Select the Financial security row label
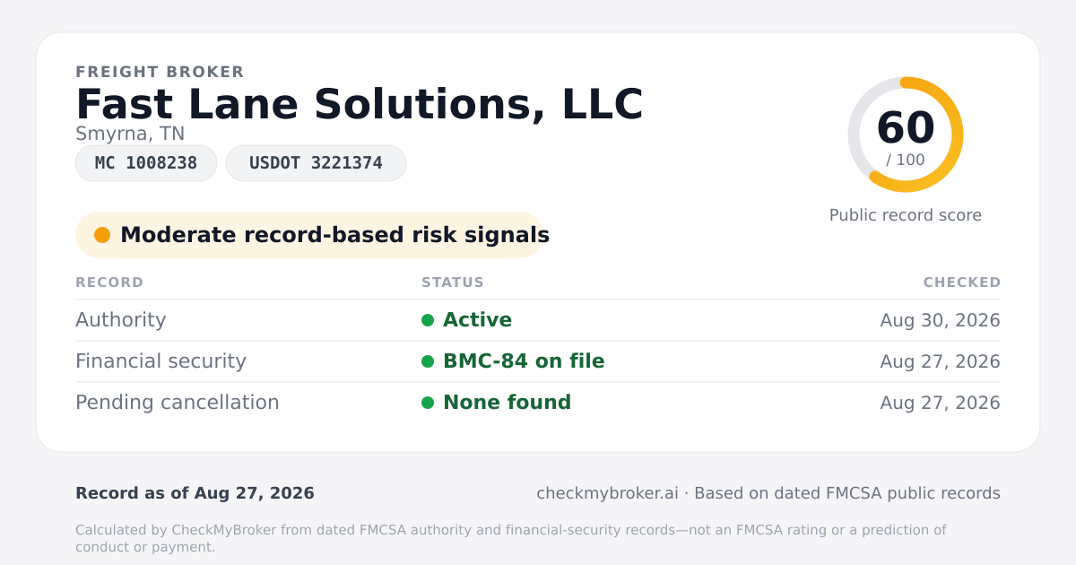Image resolution: width=1076 pixels, height=565 pixels. coord(161,361)
